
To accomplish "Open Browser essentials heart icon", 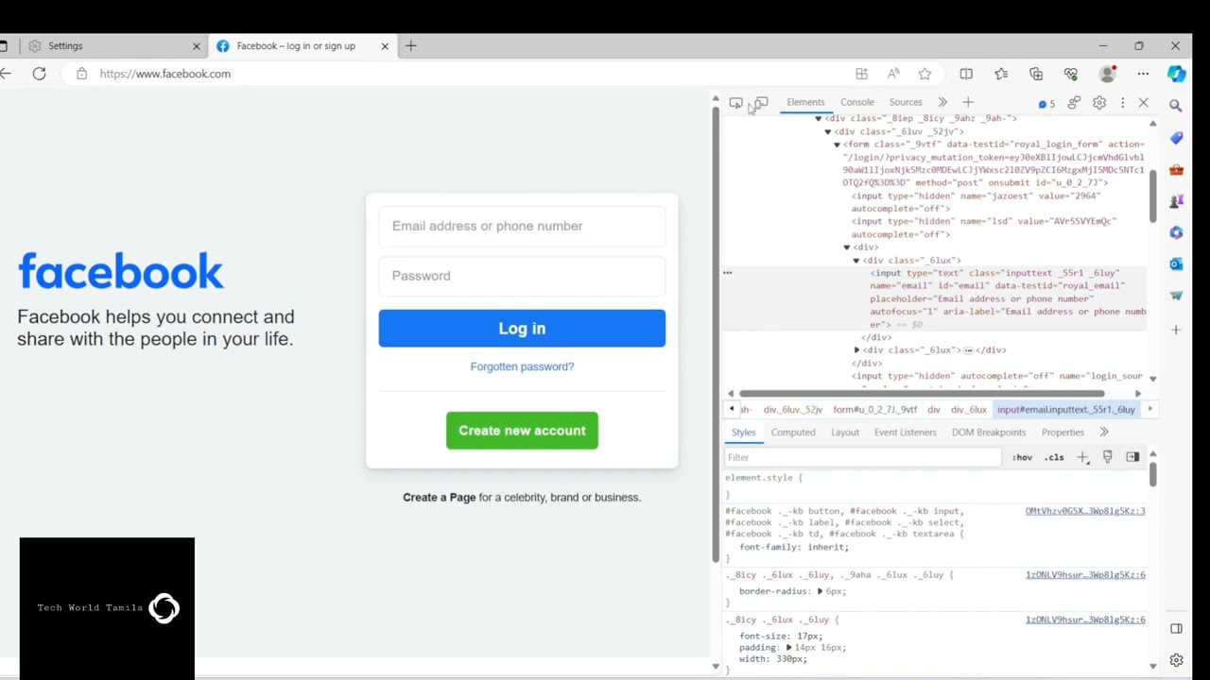I will (1071, 74).
